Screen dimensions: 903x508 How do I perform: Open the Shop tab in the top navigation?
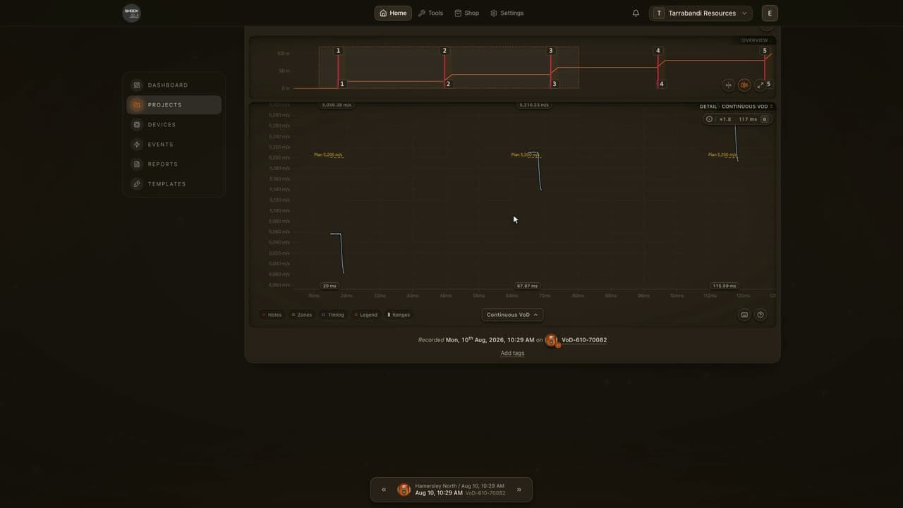(467, 13)
